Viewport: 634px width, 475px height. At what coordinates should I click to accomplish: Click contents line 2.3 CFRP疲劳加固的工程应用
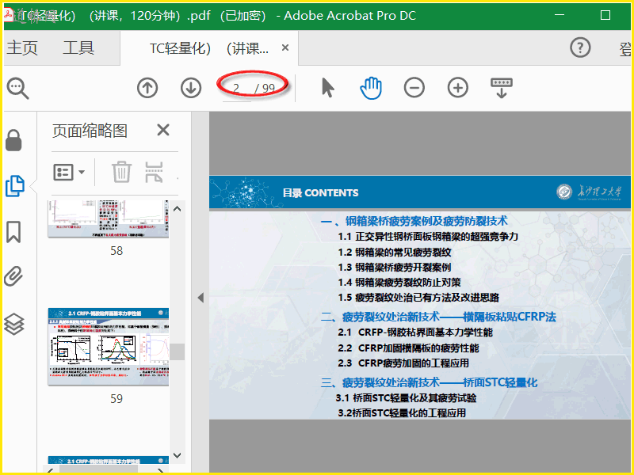(403, 363)
